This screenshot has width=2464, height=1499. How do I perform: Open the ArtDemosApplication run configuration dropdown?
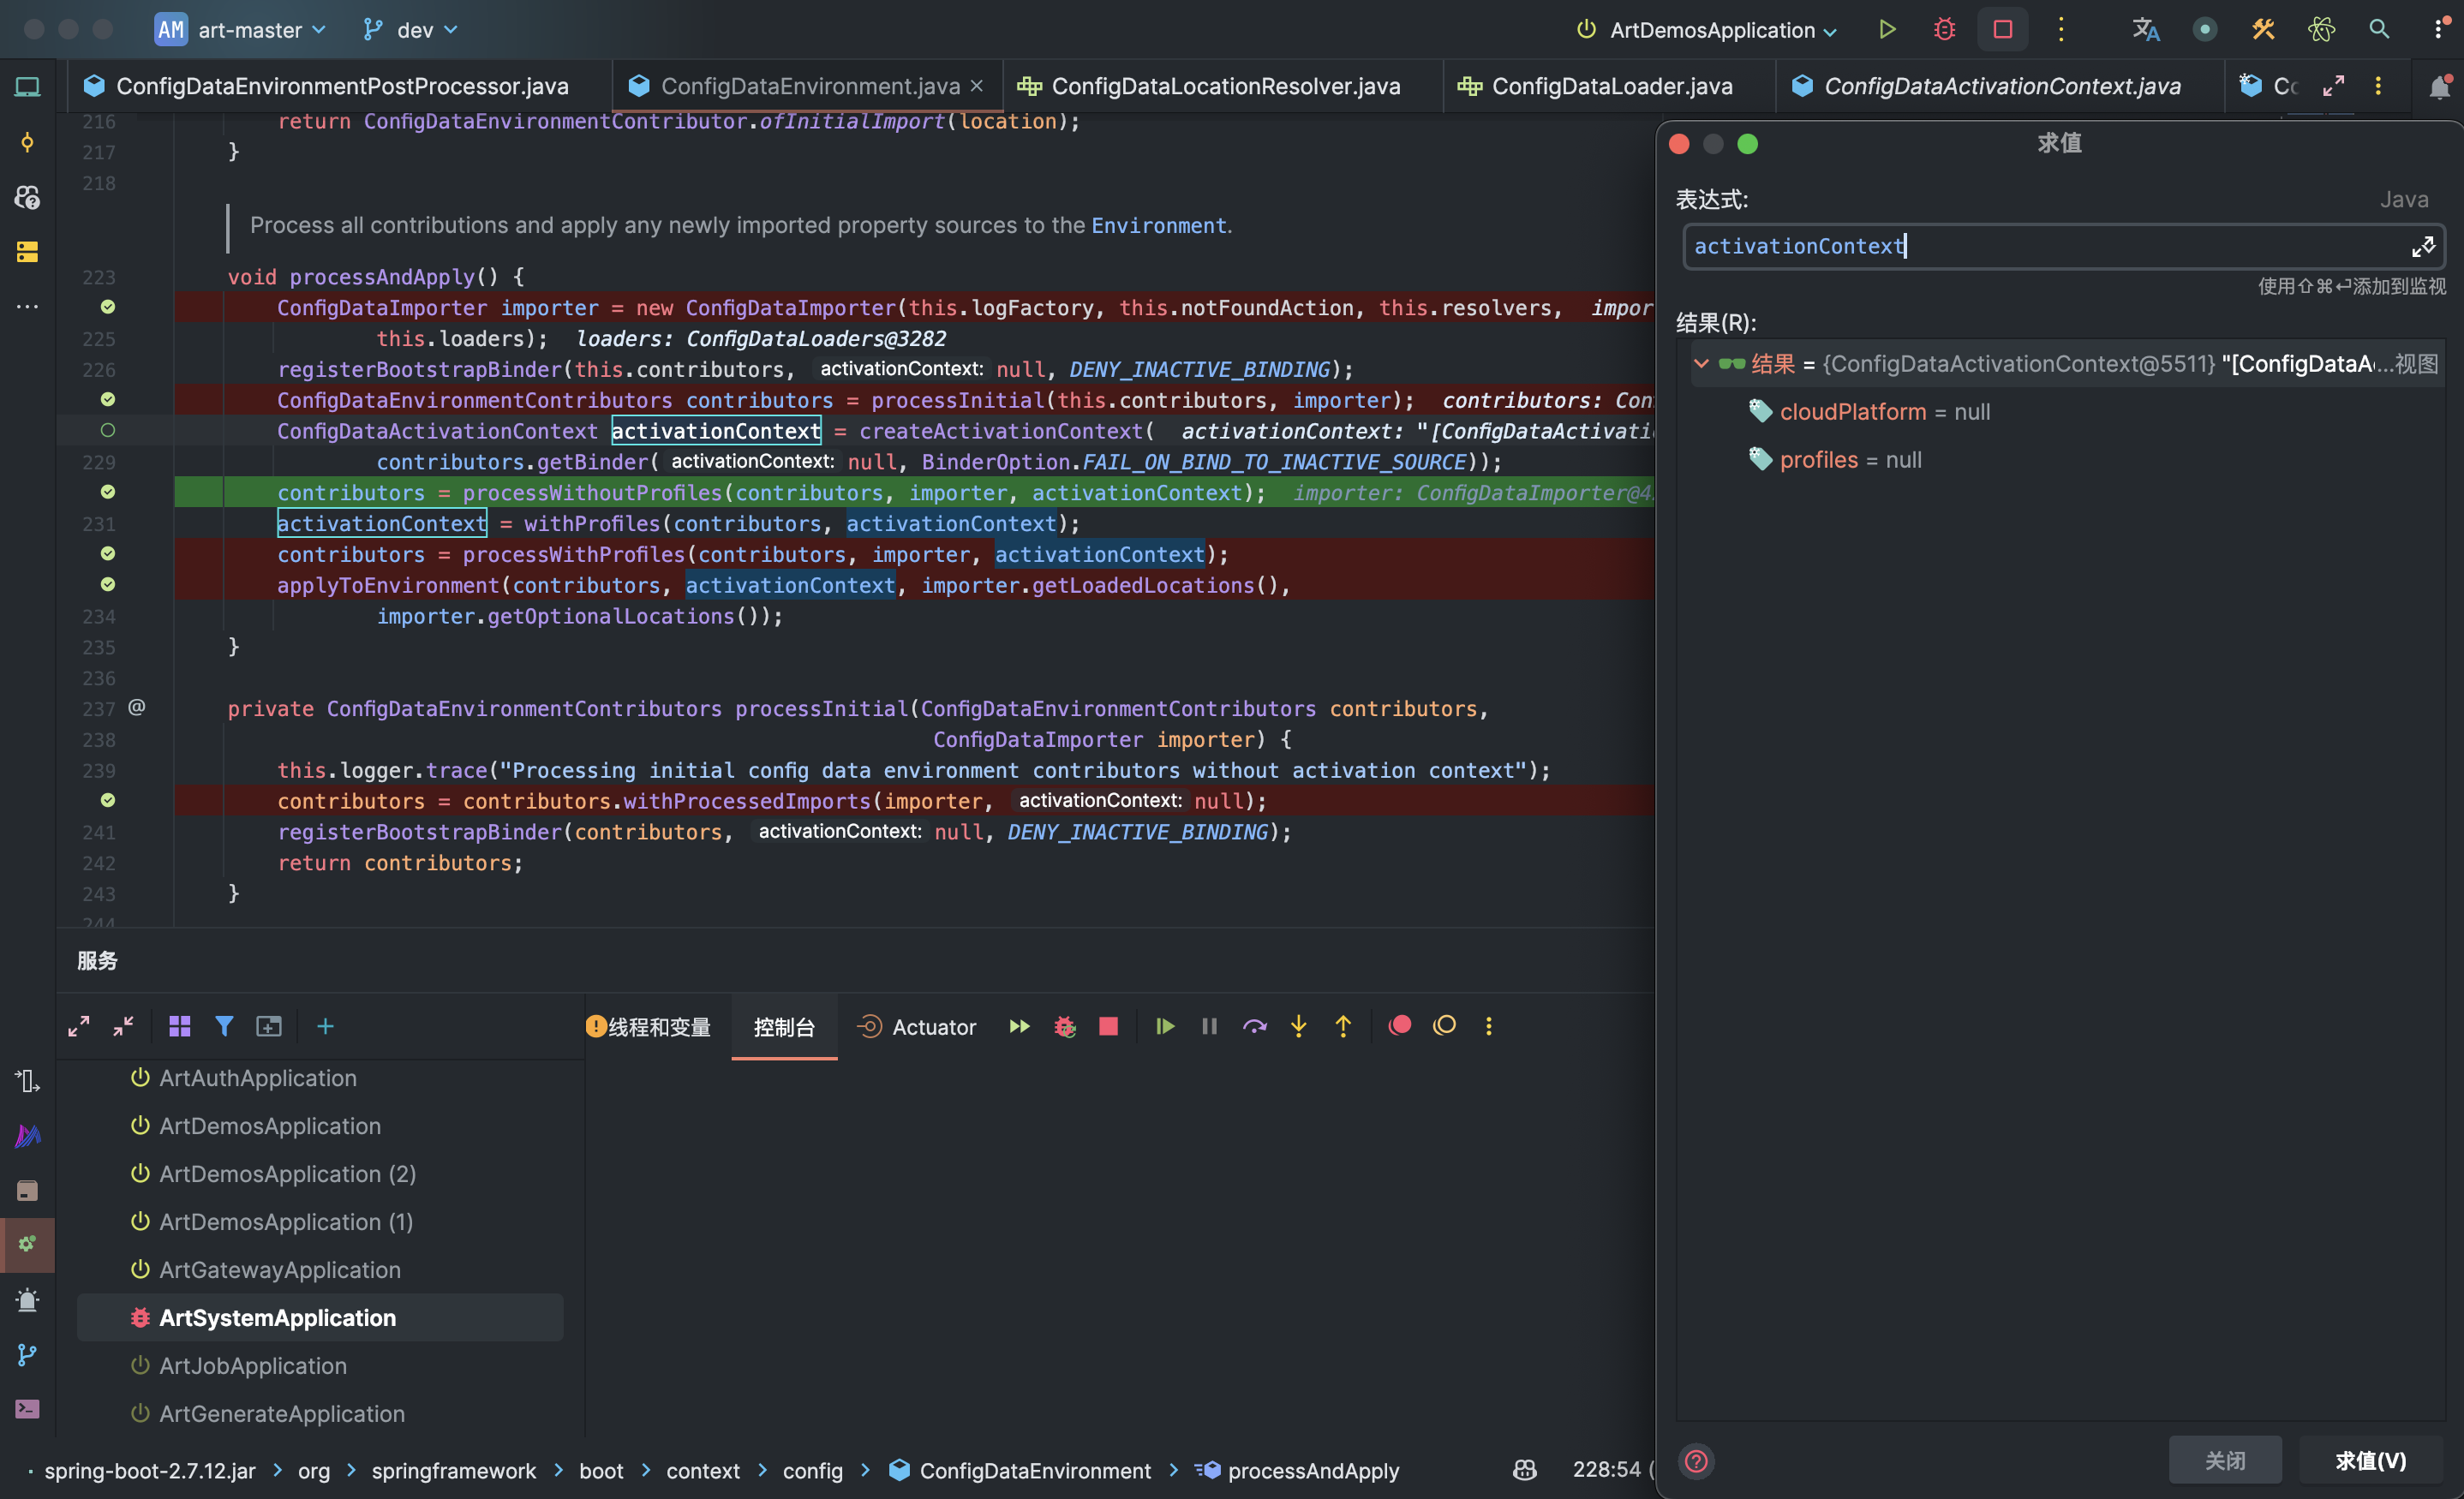(x=1710, y=30)
